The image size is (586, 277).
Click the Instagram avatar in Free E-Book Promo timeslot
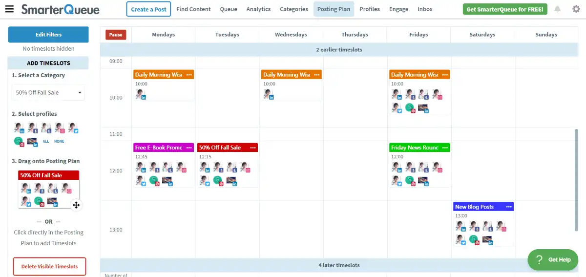[181, 167]
